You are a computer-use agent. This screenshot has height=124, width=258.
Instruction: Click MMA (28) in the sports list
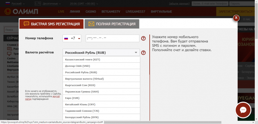pyautogui.click(x=12, y=106)
